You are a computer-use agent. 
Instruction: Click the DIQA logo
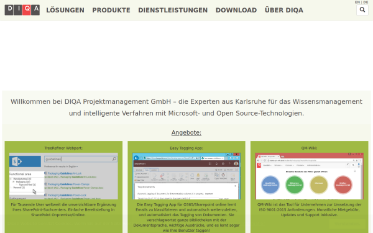click(x=22, y=10)
